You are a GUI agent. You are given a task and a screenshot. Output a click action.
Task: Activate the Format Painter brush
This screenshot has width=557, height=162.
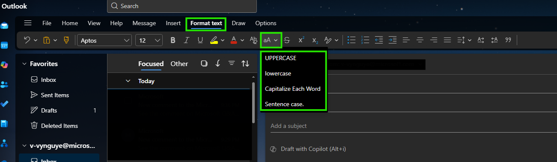(66, 40)
